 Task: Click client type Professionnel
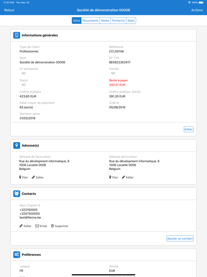[29, 52]
